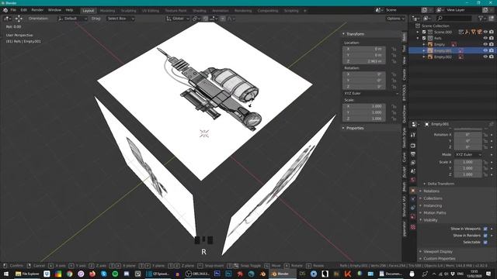Add a new workspace with plus tab
Screen dimensions: 497x279
pos(305,10)
